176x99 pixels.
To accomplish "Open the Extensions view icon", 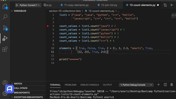I will (x=5, y=49).
